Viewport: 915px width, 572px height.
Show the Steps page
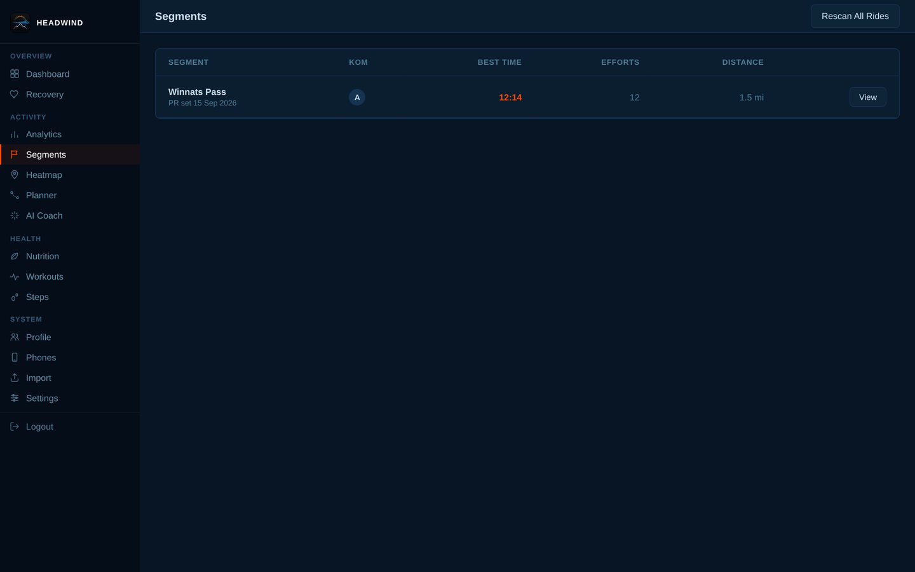pos(70,297)
